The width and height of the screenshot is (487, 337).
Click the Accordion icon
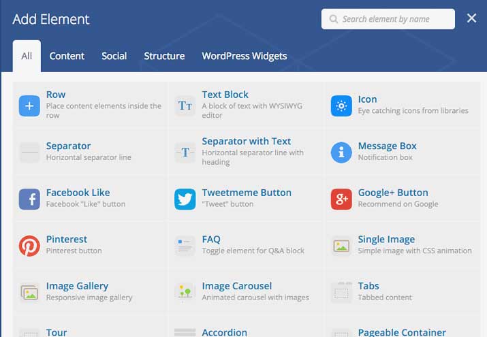point(185,333)
